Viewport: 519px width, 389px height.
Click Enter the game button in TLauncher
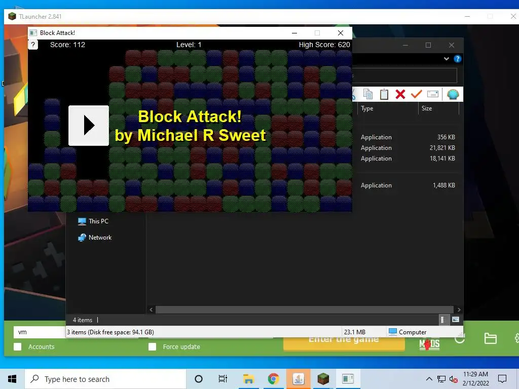pos(344,343)
